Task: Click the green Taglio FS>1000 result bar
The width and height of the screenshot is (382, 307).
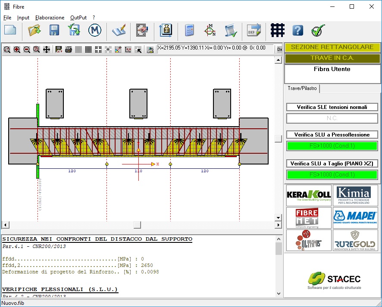Action: (x=332, y=174)
